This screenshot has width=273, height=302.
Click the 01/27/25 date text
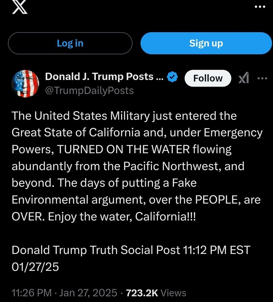pos(35,267)
